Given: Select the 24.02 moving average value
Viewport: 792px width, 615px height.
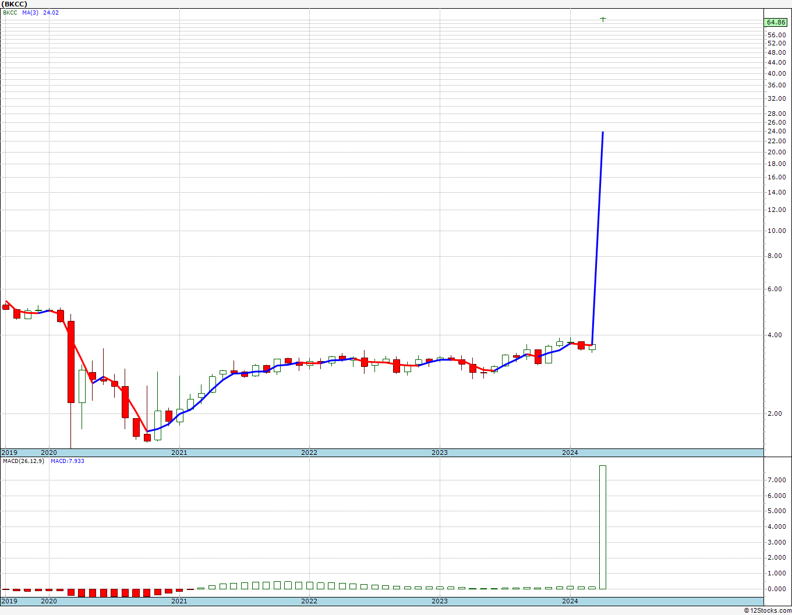Looking at the screenshot, I should (x=51, y=13).
